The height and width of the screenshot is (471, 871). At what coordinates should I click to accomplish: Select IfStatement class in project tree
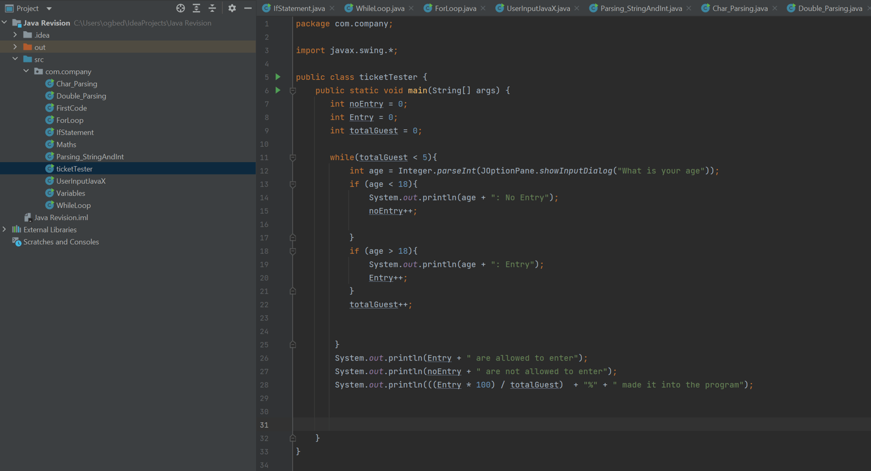click(x=75, y=133)
